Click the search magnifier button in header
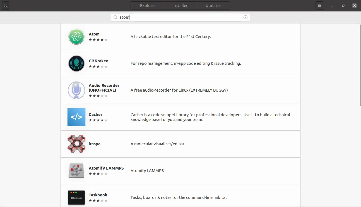361x207 pixels. click(x=6, y=6)
